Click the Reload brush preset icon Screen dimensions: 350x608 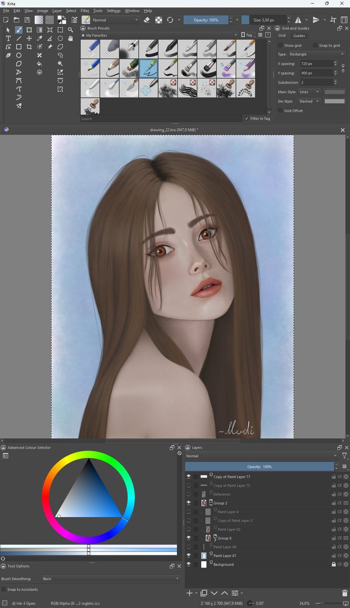170,20
